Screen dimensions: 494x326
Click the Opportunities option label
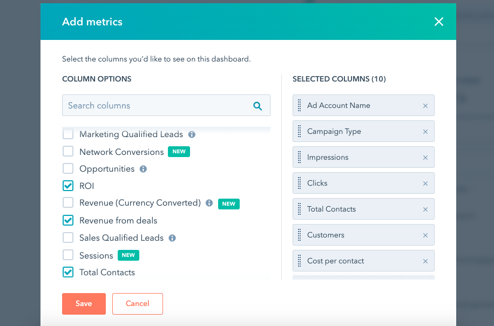coord(107,169)
